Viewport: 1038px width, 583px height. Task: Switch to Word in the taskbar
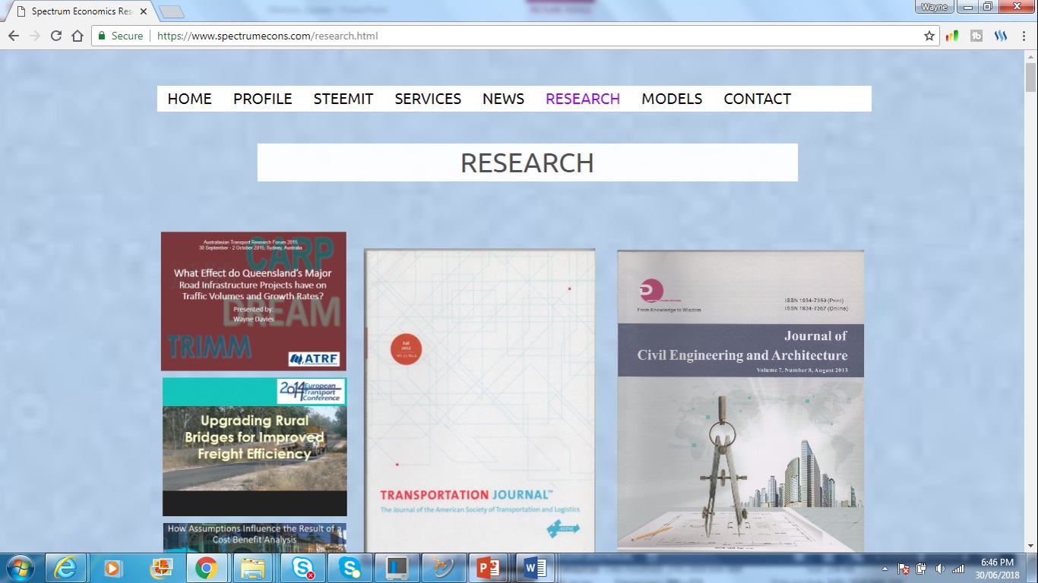[536, 568]
